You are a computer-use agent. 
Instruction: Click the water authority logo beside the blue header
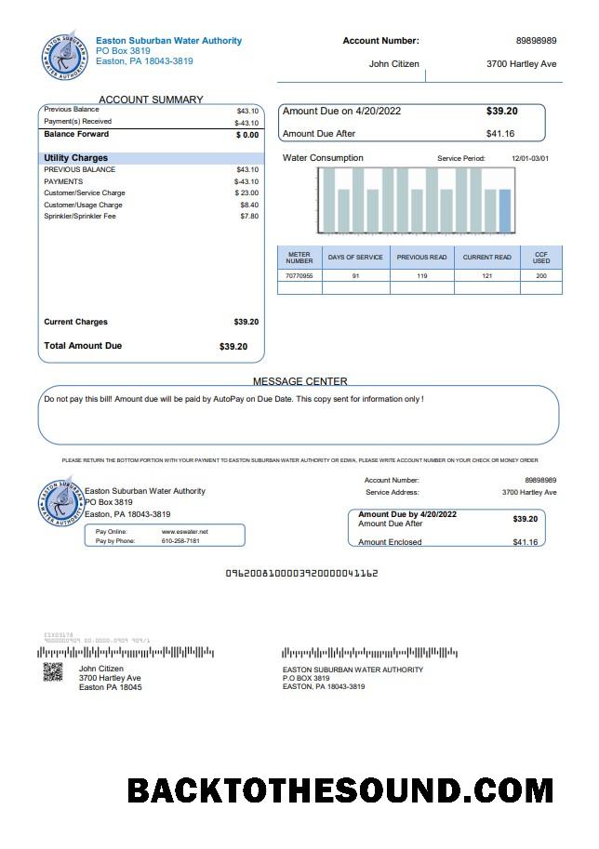click(64, 55)
